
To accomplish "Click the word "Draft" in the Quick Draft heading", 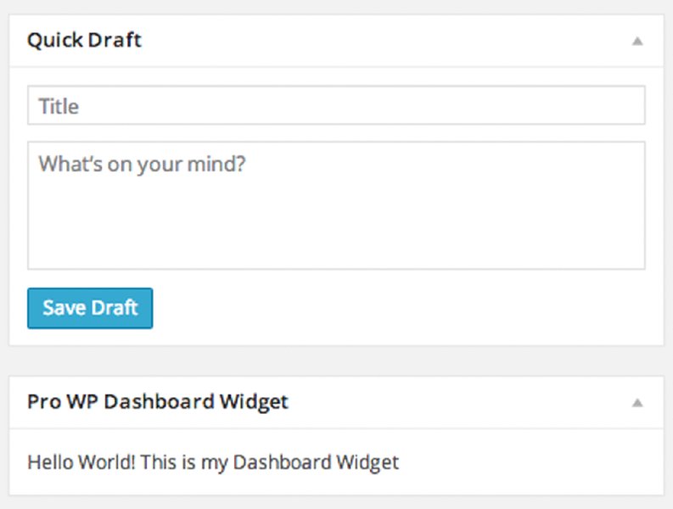I will [117, 40].
